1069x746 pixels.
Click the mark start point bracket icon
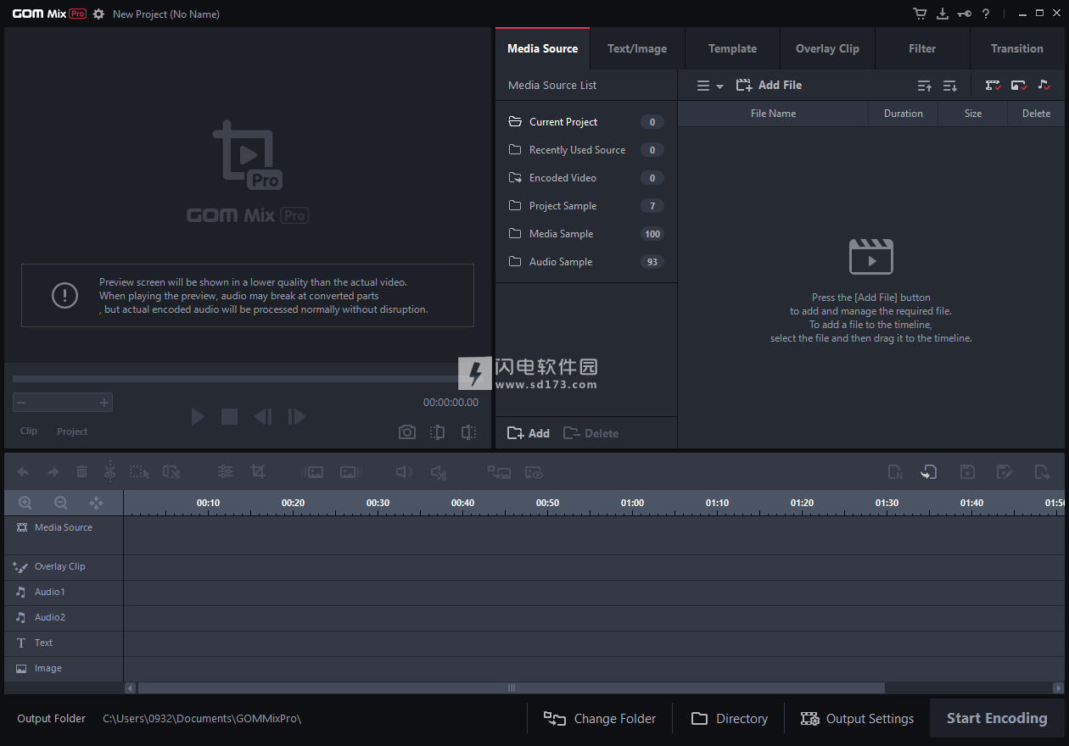438,432
